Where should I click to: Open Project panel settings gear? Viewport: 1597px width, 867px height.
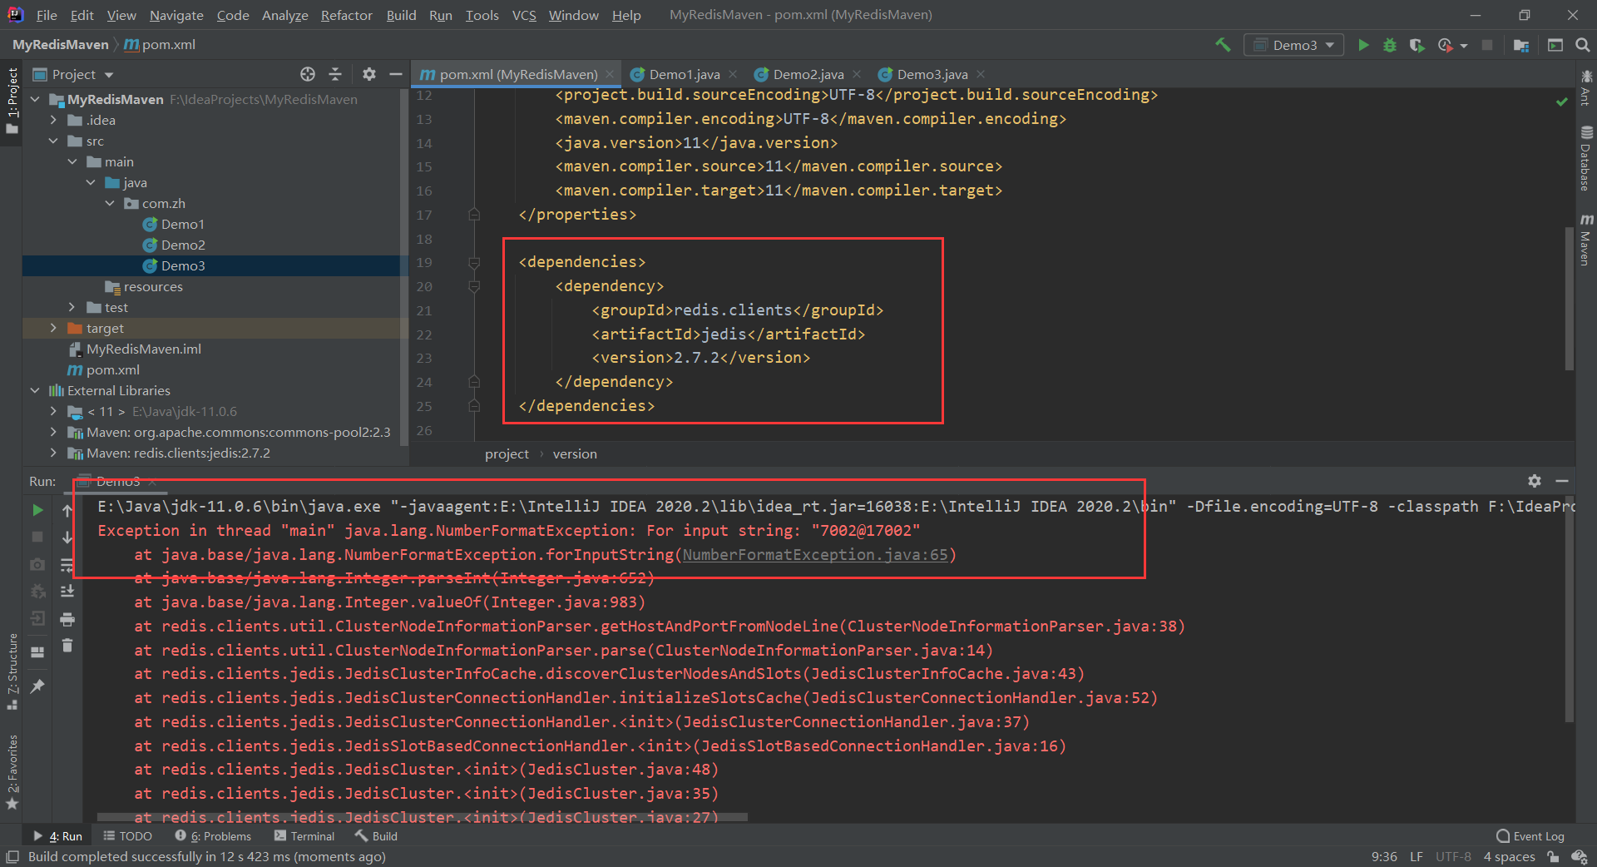coord(369,74)
